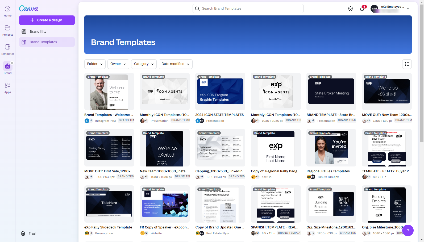Open the Brand section icon
The width and height of the screenshot is (424, 242).
click(x=7, y=66)
